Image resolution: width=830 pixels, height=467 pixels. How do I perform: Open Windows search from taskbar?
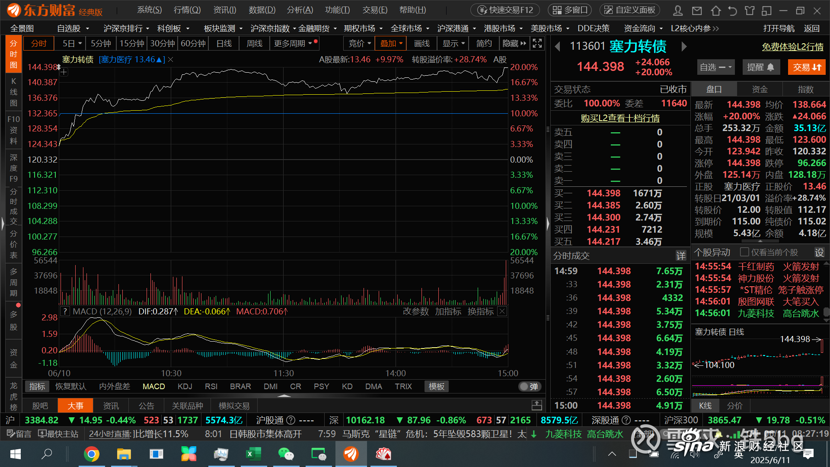point(47,454)
